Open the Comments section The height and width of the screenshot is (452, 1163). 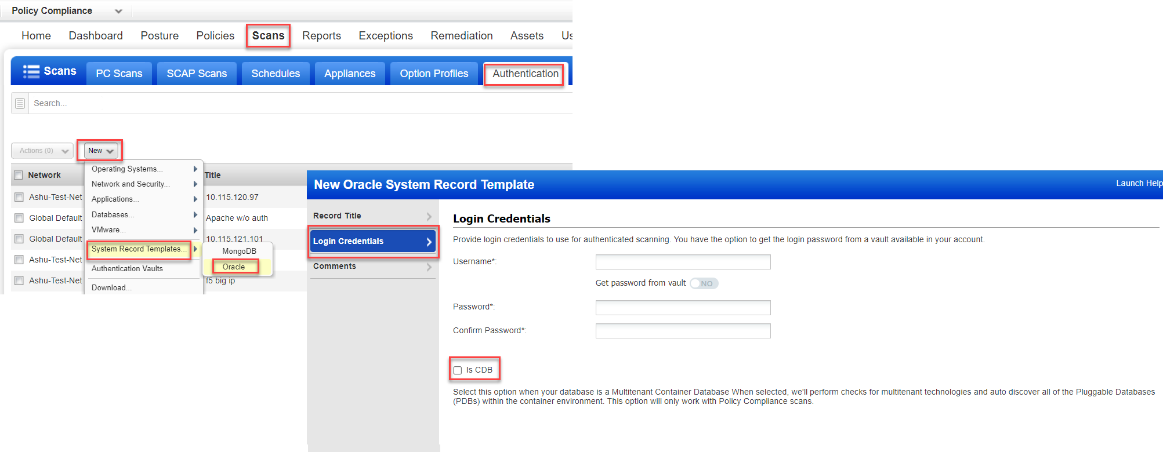pyautogui.click(x=373, y=267)
